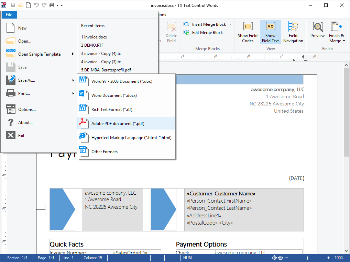
Task: Click the second page view icon in status bar
Action: click(x=281, y=258)
